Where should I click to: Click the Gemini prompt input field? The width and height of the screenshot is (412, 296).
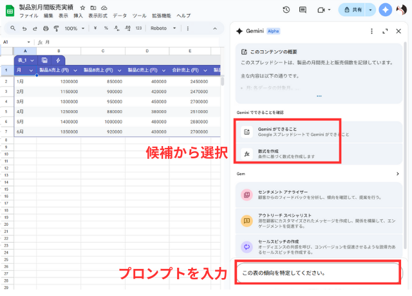pos(319,273)
